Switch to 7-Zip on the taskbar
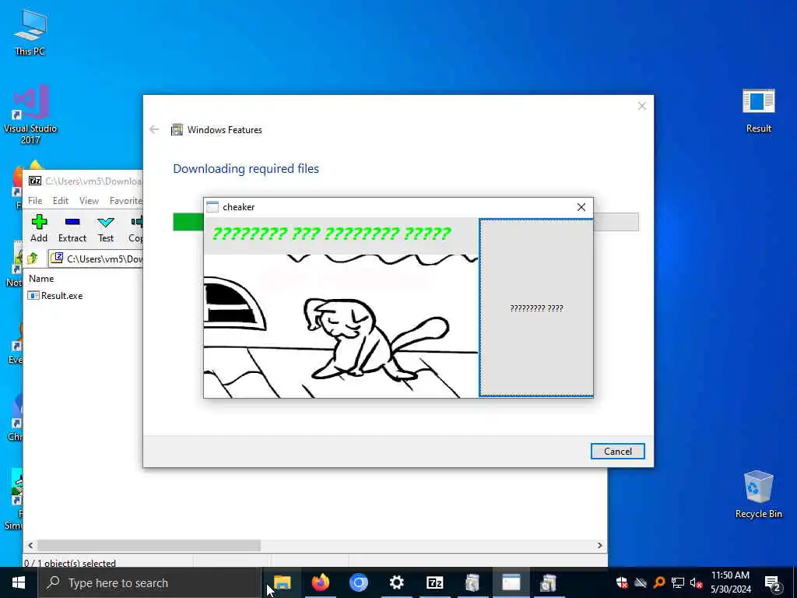The width and height of the screenshot is (797, 598). [x=434, y=582]
